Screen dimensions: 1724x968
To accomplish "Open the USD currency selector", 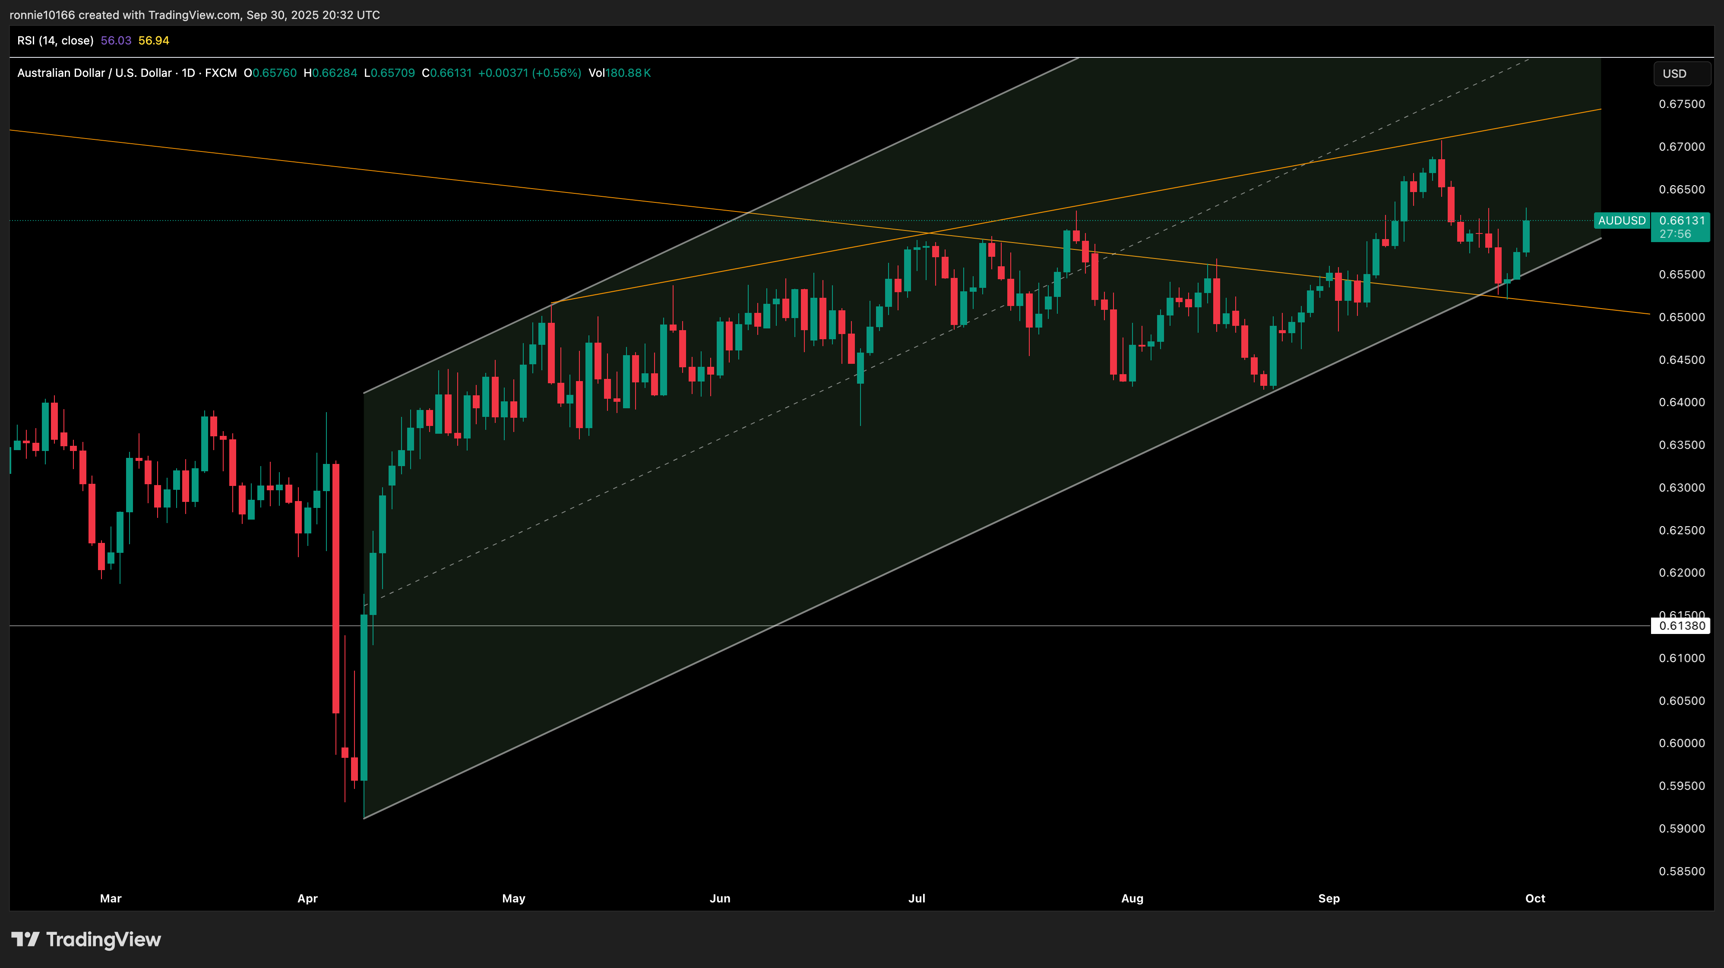I will [x=1680, y=74].
